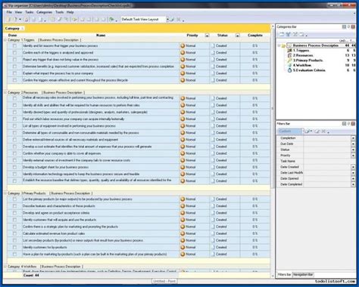Check Done box for 'List the primary products' task
This screenshot has width=359, height=287.
(x=14, y=199)
